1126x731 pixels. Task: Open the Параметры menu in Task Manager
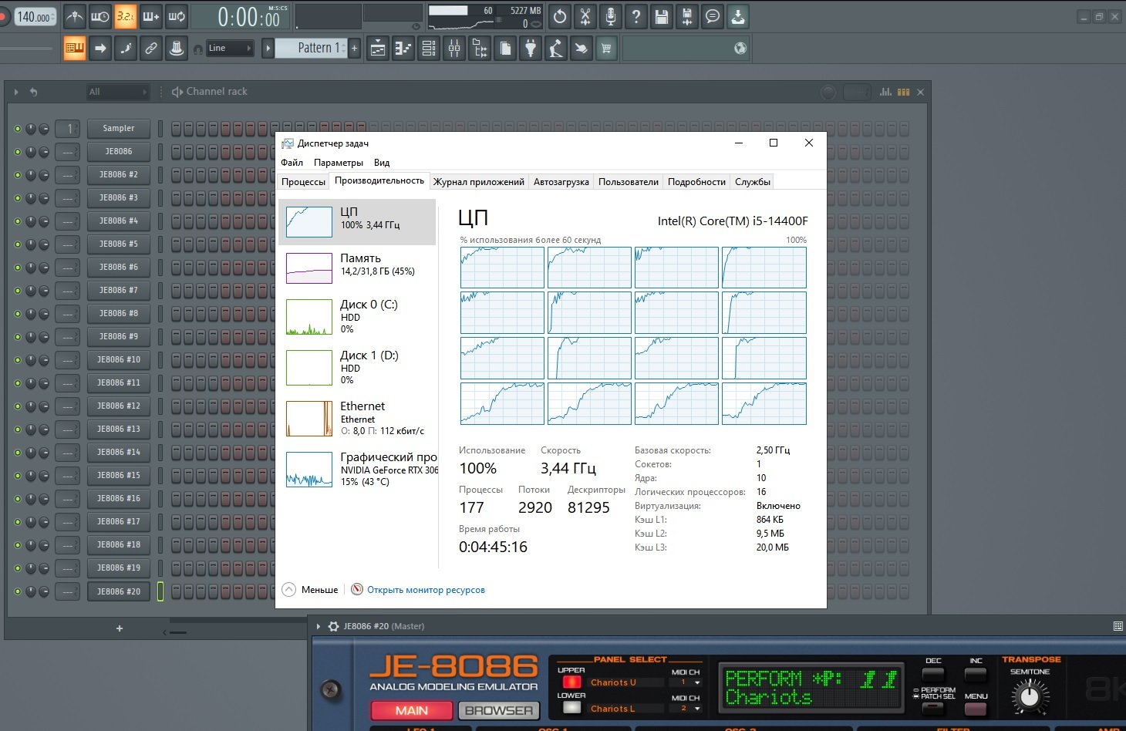pyautogui.click(x=338, y=163)
